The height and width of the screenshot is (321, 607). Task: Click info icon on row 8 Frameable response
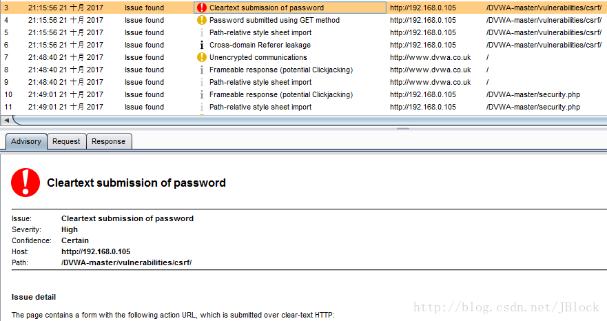(x=202, y=70)
